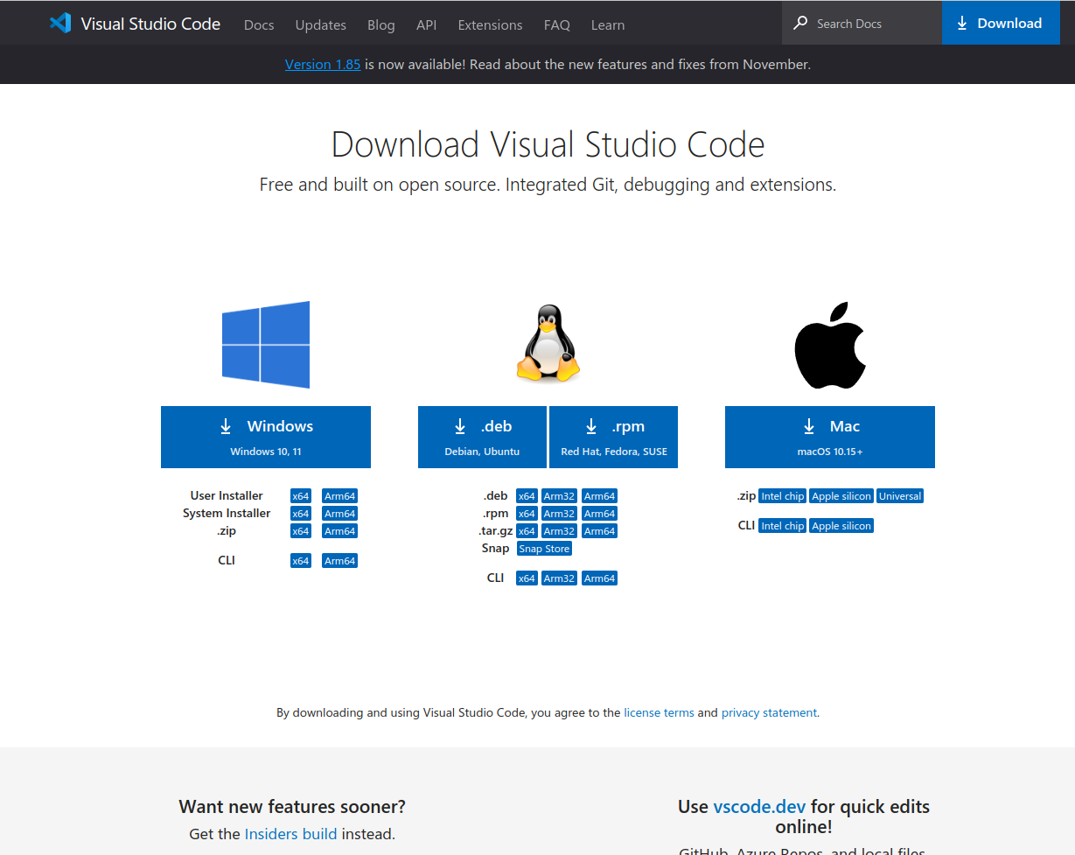Select Arm64 for Windows User Installer
Screen dimensions: 1075x855
tap(340, 496)
